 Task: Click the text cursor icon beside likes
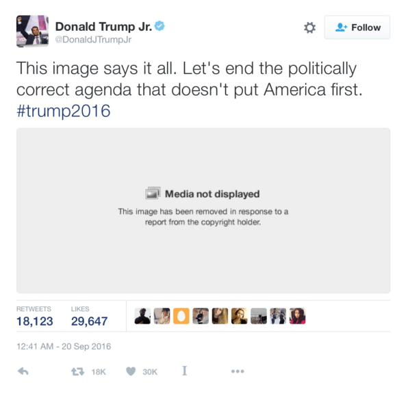point(184,371)
